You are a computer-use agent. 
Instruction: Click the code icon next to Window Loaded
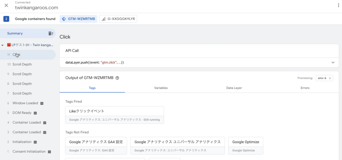pos(42,103)
